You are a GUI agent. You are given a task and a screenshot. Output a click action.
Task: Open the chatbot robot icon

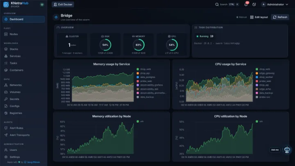pos(287,150)
